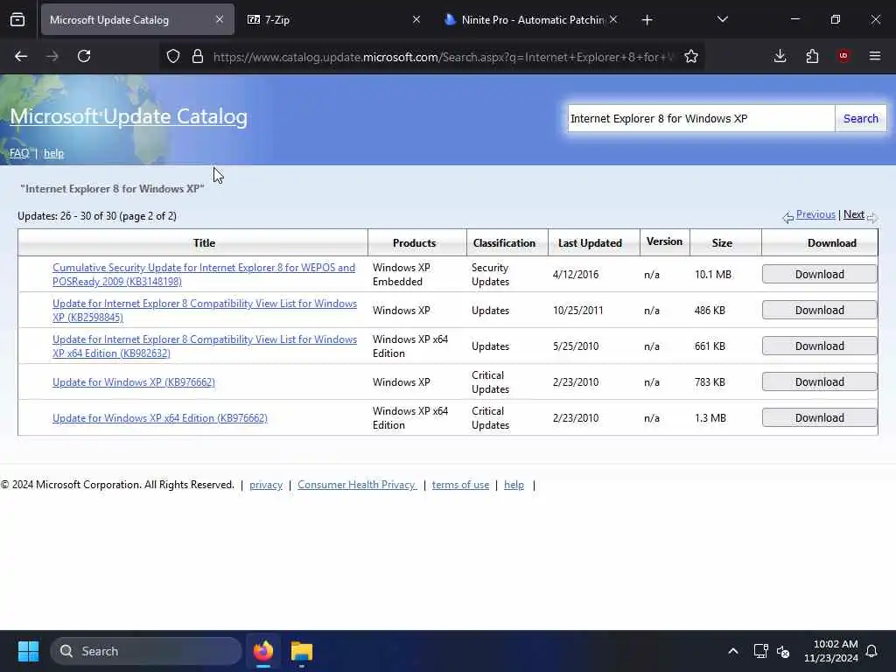Viewport: 896px width, 672px height.
Task: Click the catalog Search button
Action: 861,118
